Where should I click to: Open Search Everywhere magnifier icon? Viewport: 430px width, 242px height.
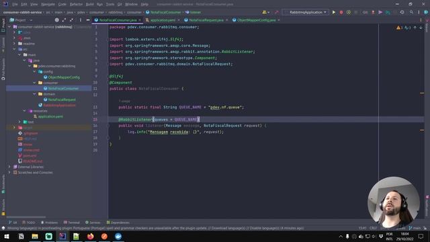tap(411, 12)
